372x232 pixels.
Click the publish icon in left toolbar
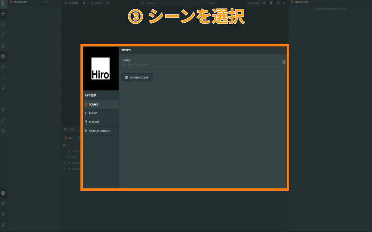click(3, 131)
